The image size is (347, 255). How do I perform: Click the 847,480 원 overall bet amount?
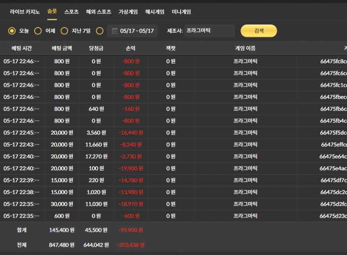coord(62,245)
